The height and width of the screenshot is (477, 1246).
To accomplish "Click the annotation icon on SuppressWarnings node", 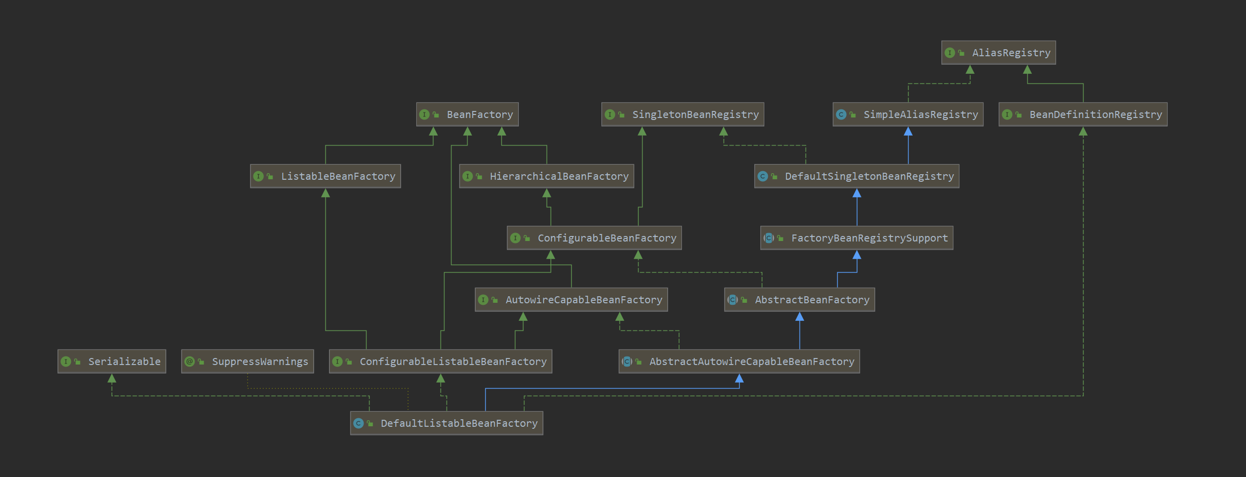I will (x=190, y=362).
